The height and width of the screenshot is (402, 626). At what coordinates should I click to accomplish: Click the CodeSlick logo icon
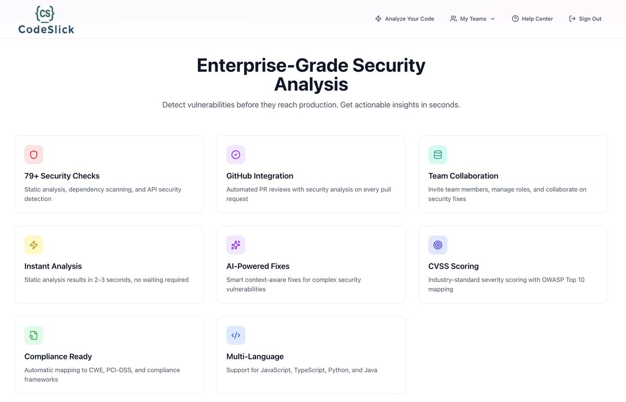click(x=45, y=14)
